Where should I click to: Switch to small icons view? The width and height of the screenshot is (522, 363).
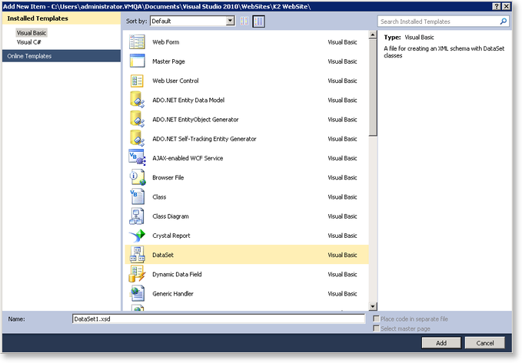coord(244,21)
